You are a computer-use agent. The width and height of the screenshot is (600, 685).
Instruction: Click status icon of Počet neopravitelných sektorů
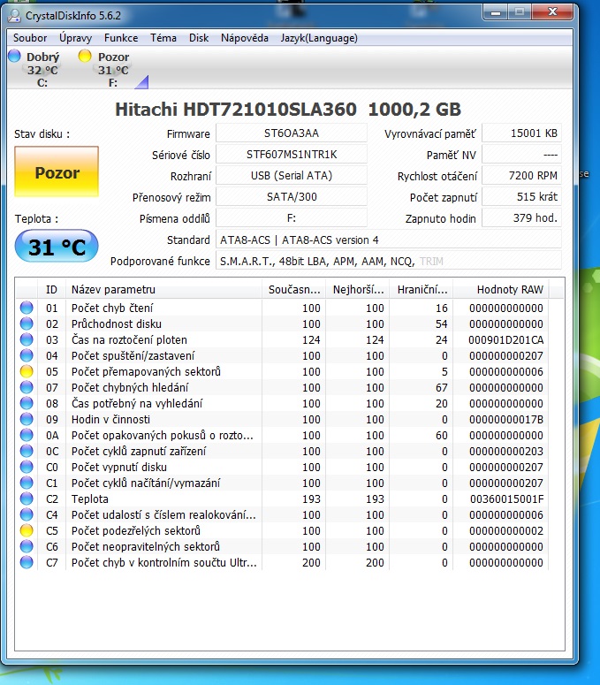[27, 546]
